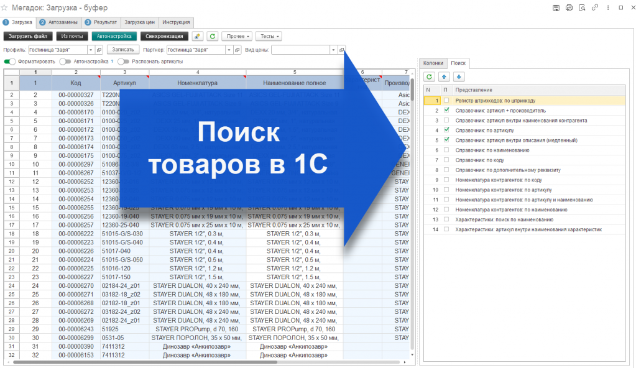Click the printer icon in title bar

pyautogui.click(x=569, y=7)
